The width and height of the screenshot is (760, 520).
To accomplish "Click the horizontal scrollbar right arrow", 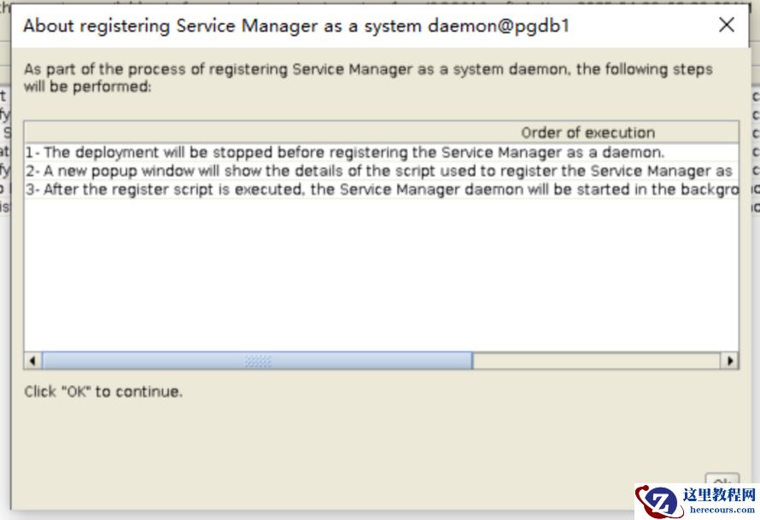I will click(x=729, y=360).
